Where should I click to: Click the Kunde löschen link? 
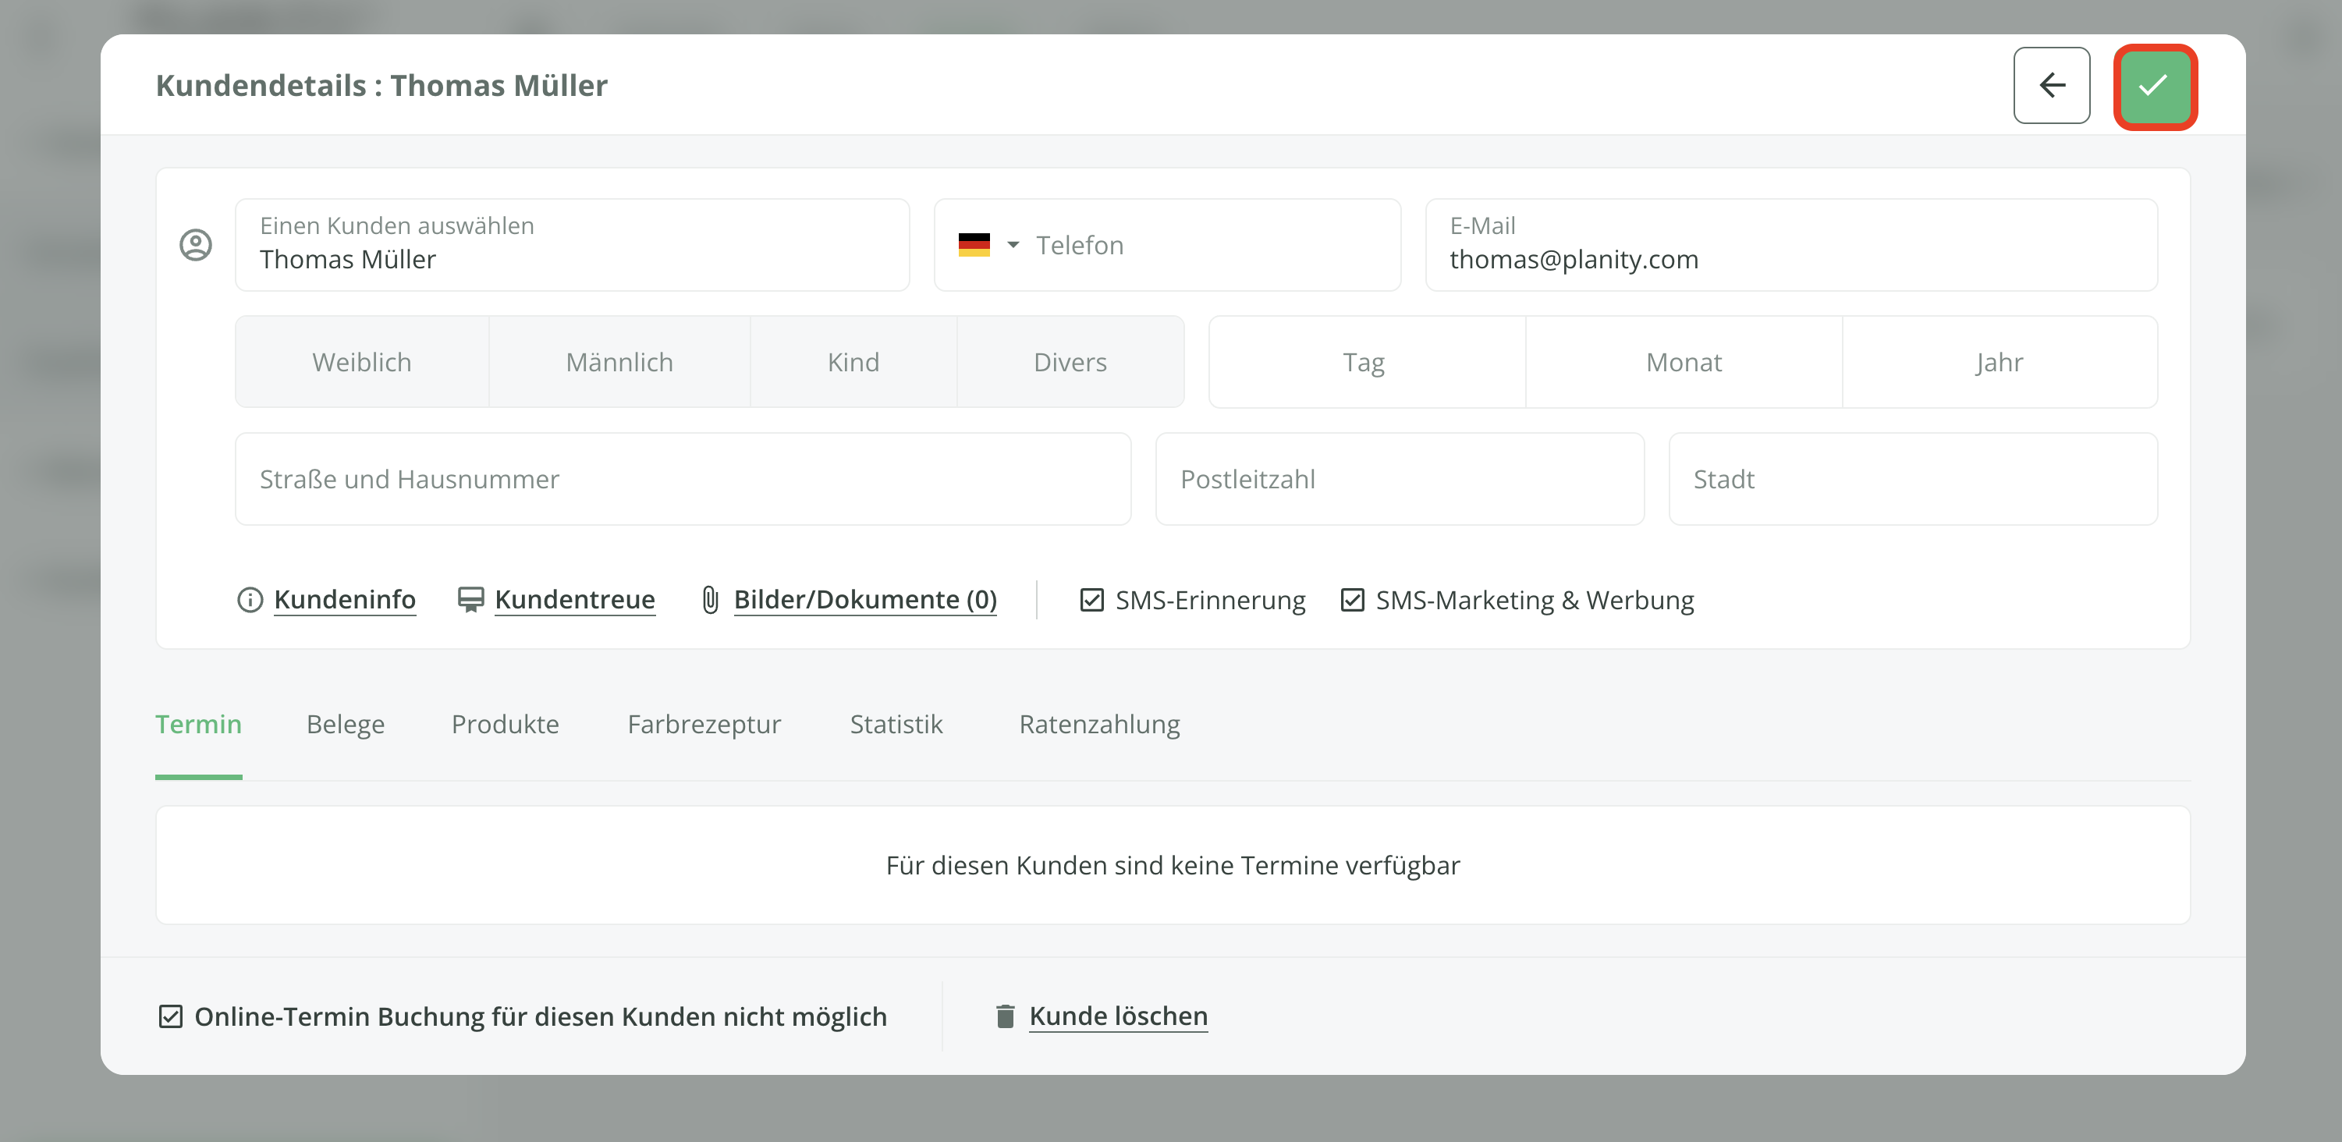(x=1118, y=1016)
